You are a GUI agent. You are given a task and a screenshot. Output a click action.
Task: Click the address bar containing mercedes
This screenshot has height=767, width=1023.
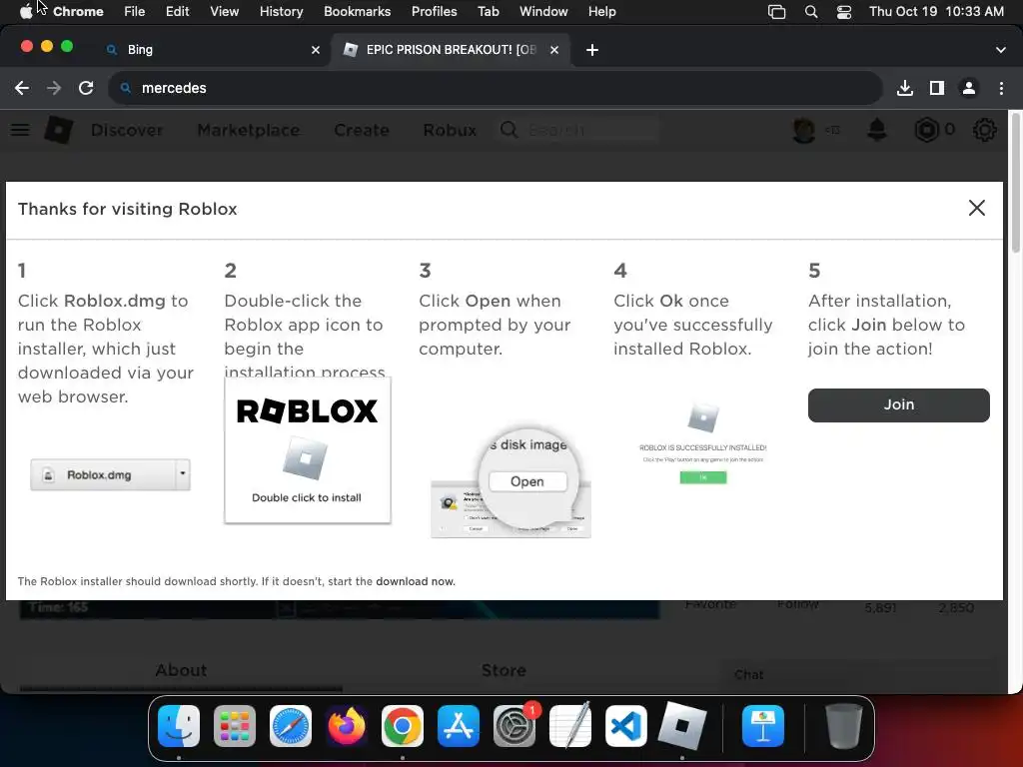click(x=495, y=88)
